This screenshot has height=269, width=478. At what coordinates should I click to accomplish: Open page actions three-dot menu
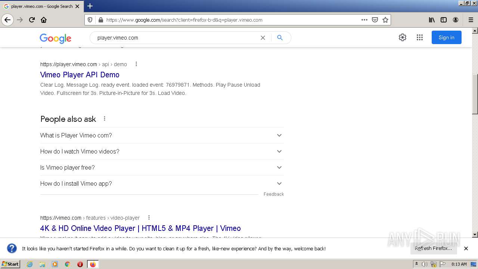pos(364,20)
